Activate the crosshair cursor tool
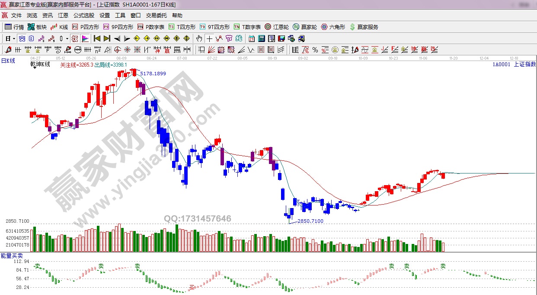This screenshot has width=537, height=295. (209, 38)
